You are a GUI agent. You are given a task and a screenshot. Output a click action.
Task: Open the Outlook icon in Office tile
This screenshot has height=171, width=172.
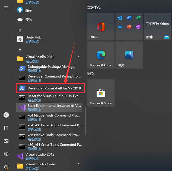pos(120,18)
